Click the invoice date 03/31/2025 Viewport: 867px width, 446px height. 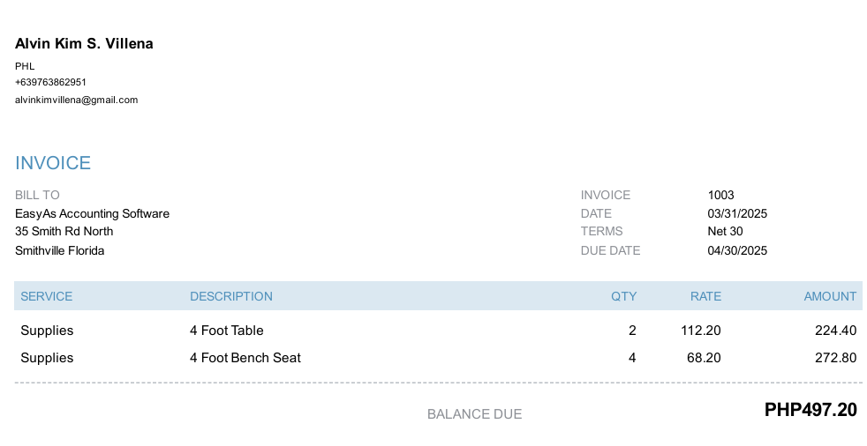pyautogui.click(x=737, y=213)
